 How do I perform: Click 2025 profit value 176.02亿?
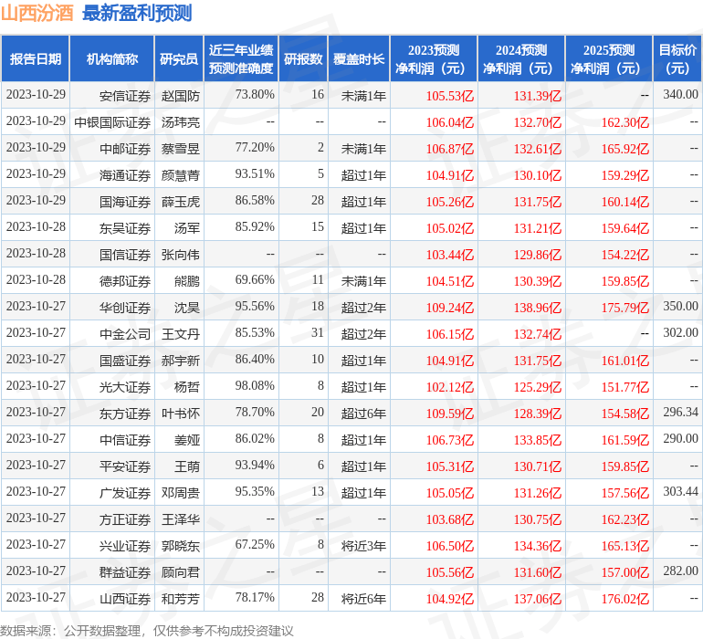(625, 598)
